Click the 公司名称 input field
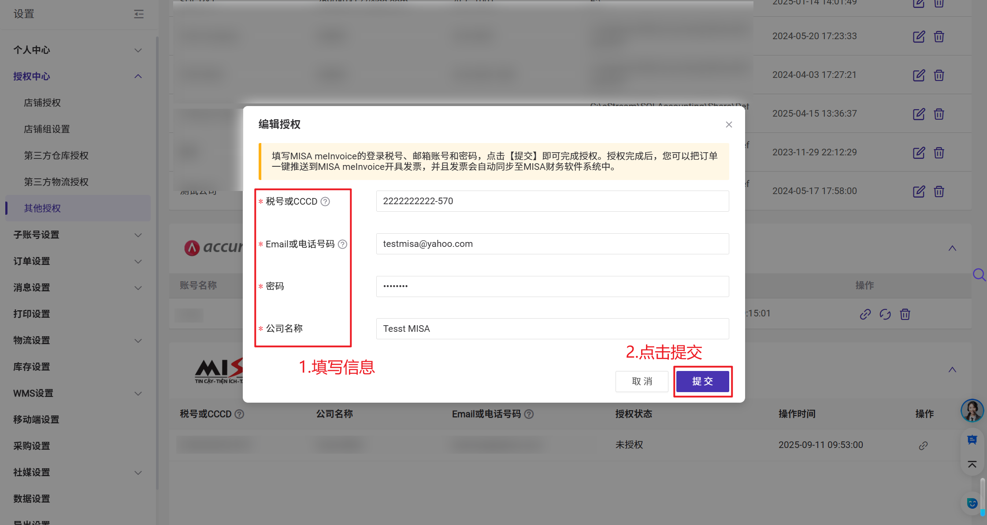This screenshot has height=525, width=987. pos(552,329)
